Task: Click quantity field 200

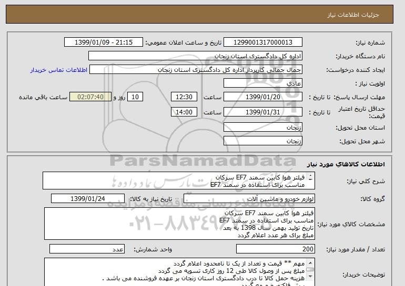Action: pos(276,249)
